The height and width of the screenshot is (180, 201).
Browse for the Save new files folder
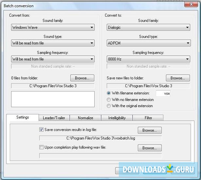(x=178, y=78)
